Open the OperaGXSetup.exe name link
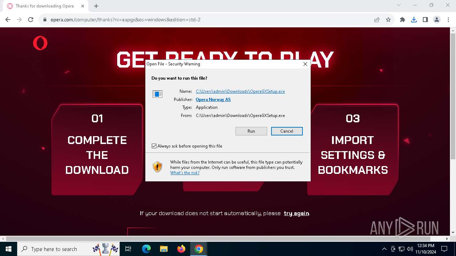 point(240,91)
